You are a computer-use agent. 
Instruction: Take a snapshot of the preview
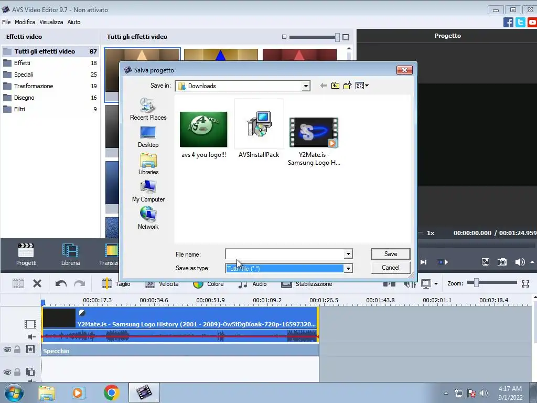502,262
